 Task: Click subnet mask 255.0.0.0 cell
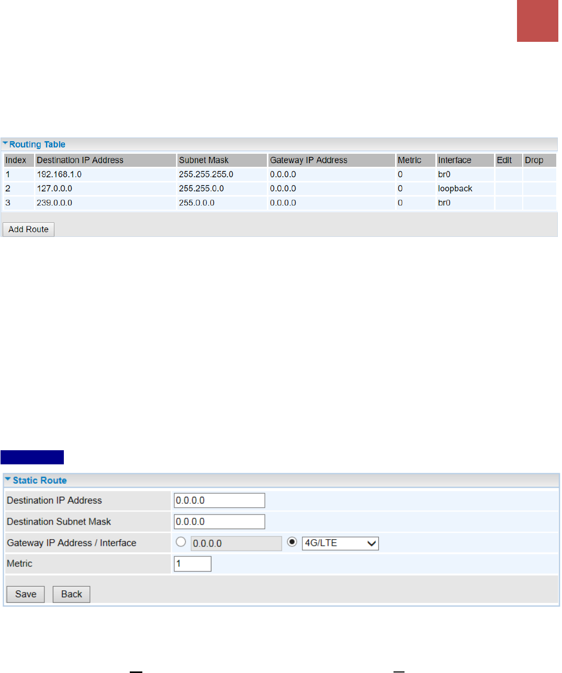pyautogui.click(x=197, y=202)
